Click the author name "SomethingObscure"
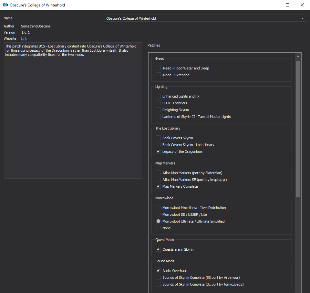The image size is (310, 293). [36, 26]
